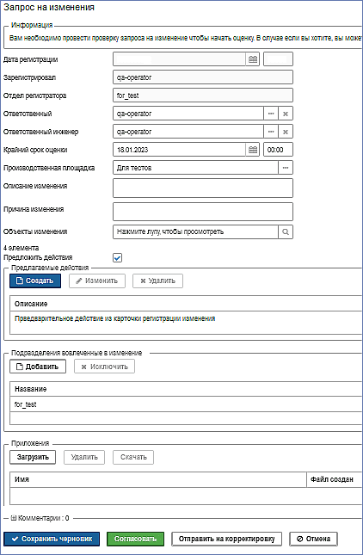Click magnifier to view change objects
The width and height of the screenshot is (363, 555).
[x=286, y=231]
